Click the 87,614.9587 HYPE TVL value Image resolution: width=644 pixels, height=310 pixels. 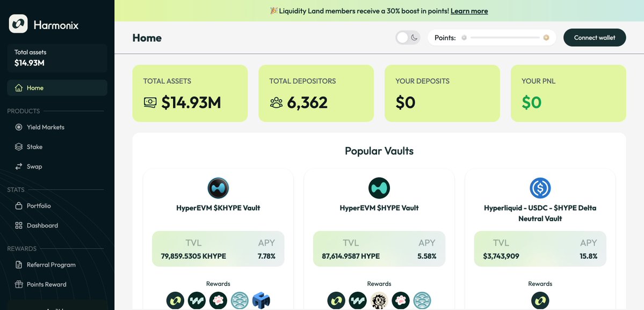[x=351, y=256]
